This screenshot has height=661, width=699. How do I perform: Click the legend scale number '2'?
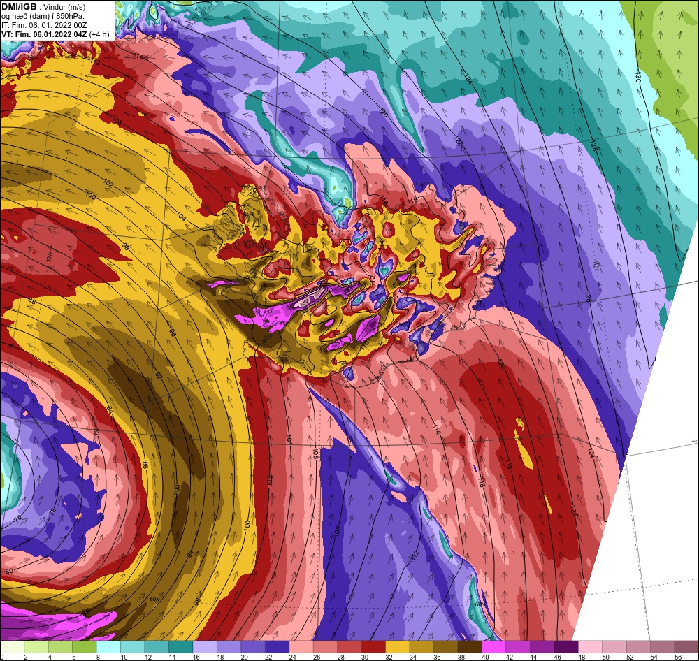[x=26, y=657]
